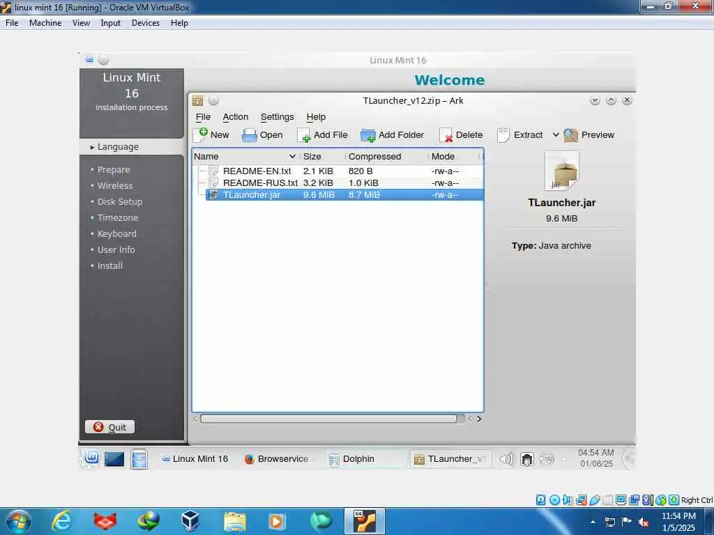
Task: Click the scrollbar right arrow under the file list
Action: (x=479, y=419)
